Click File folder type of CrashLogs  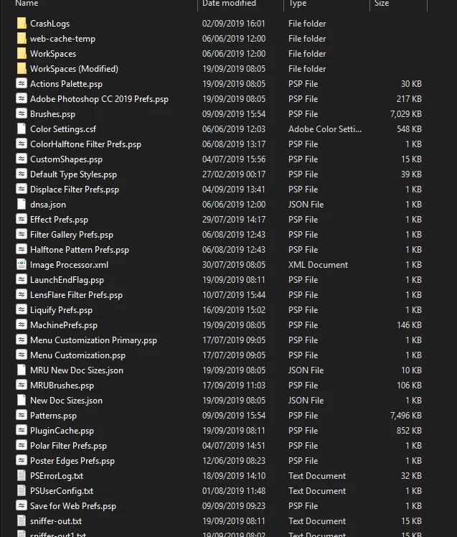pos(307,23)
